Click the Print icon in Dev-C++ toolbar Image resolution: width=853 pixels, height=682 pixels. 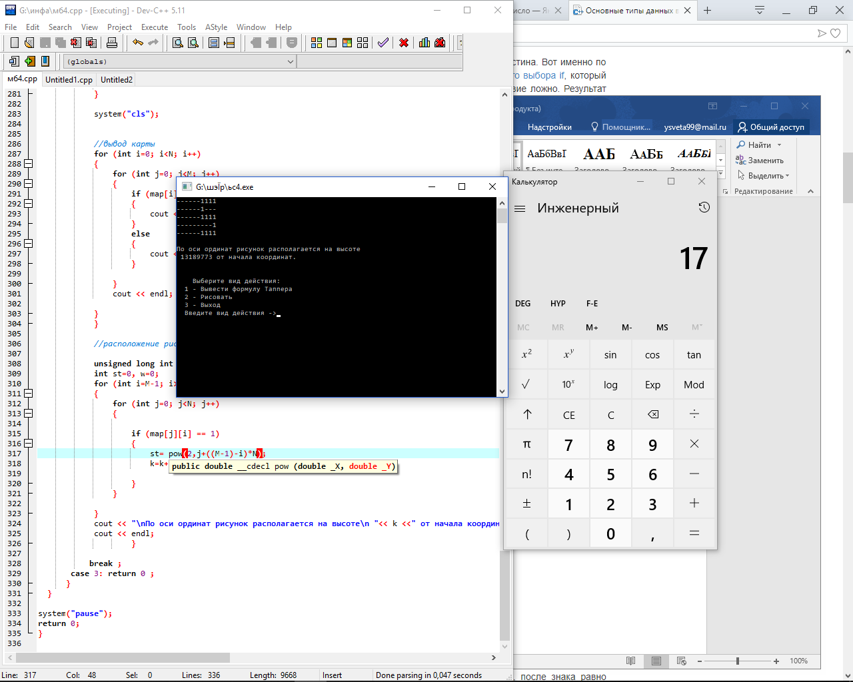point(112,43)
